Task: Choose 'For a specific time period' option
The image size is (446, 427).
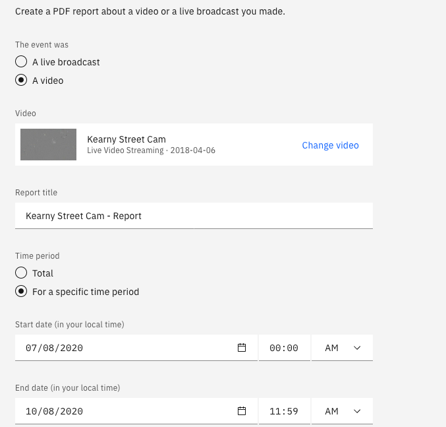Action: 21,292
